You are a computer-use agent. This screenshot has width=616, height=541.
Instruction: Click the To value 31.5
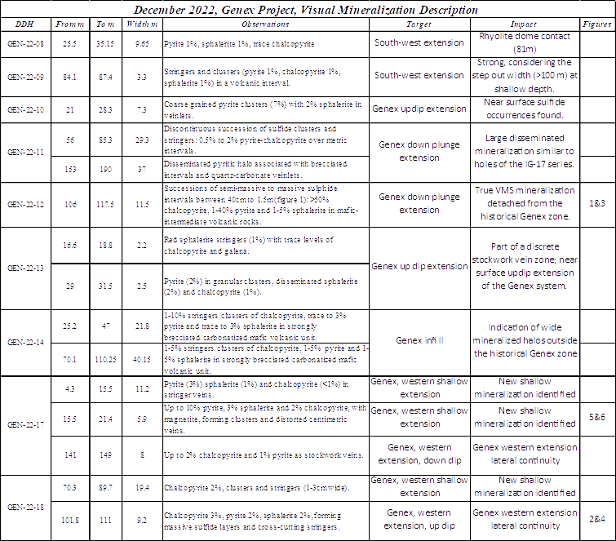[105, 286]
